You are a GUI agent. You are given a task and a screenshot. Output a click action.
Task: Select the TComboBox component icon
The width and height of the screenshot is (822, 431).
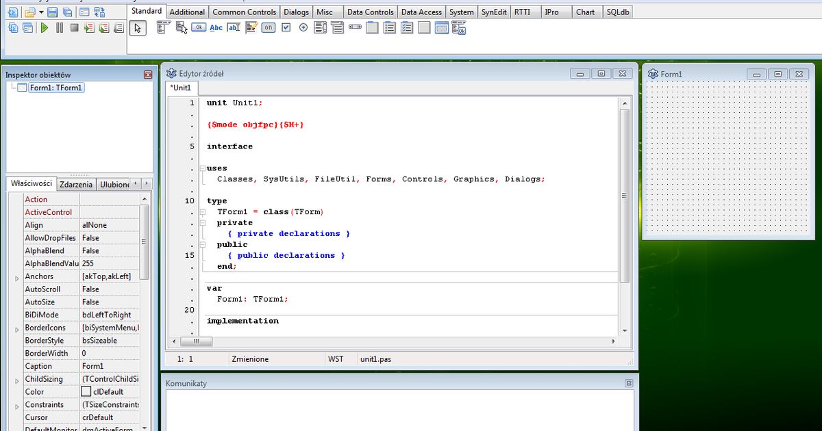338,27
